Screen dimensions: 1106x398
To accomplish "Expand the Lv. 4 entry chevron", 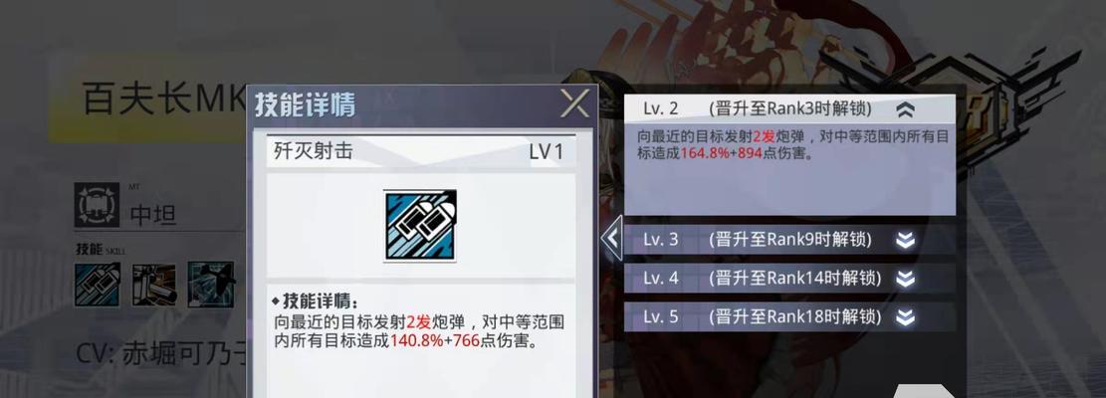I will click(905, 279).
